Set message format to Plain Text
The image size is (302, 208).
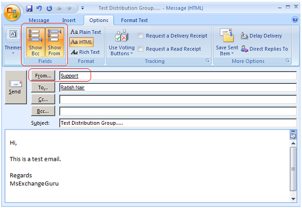(x=85, y=32)
